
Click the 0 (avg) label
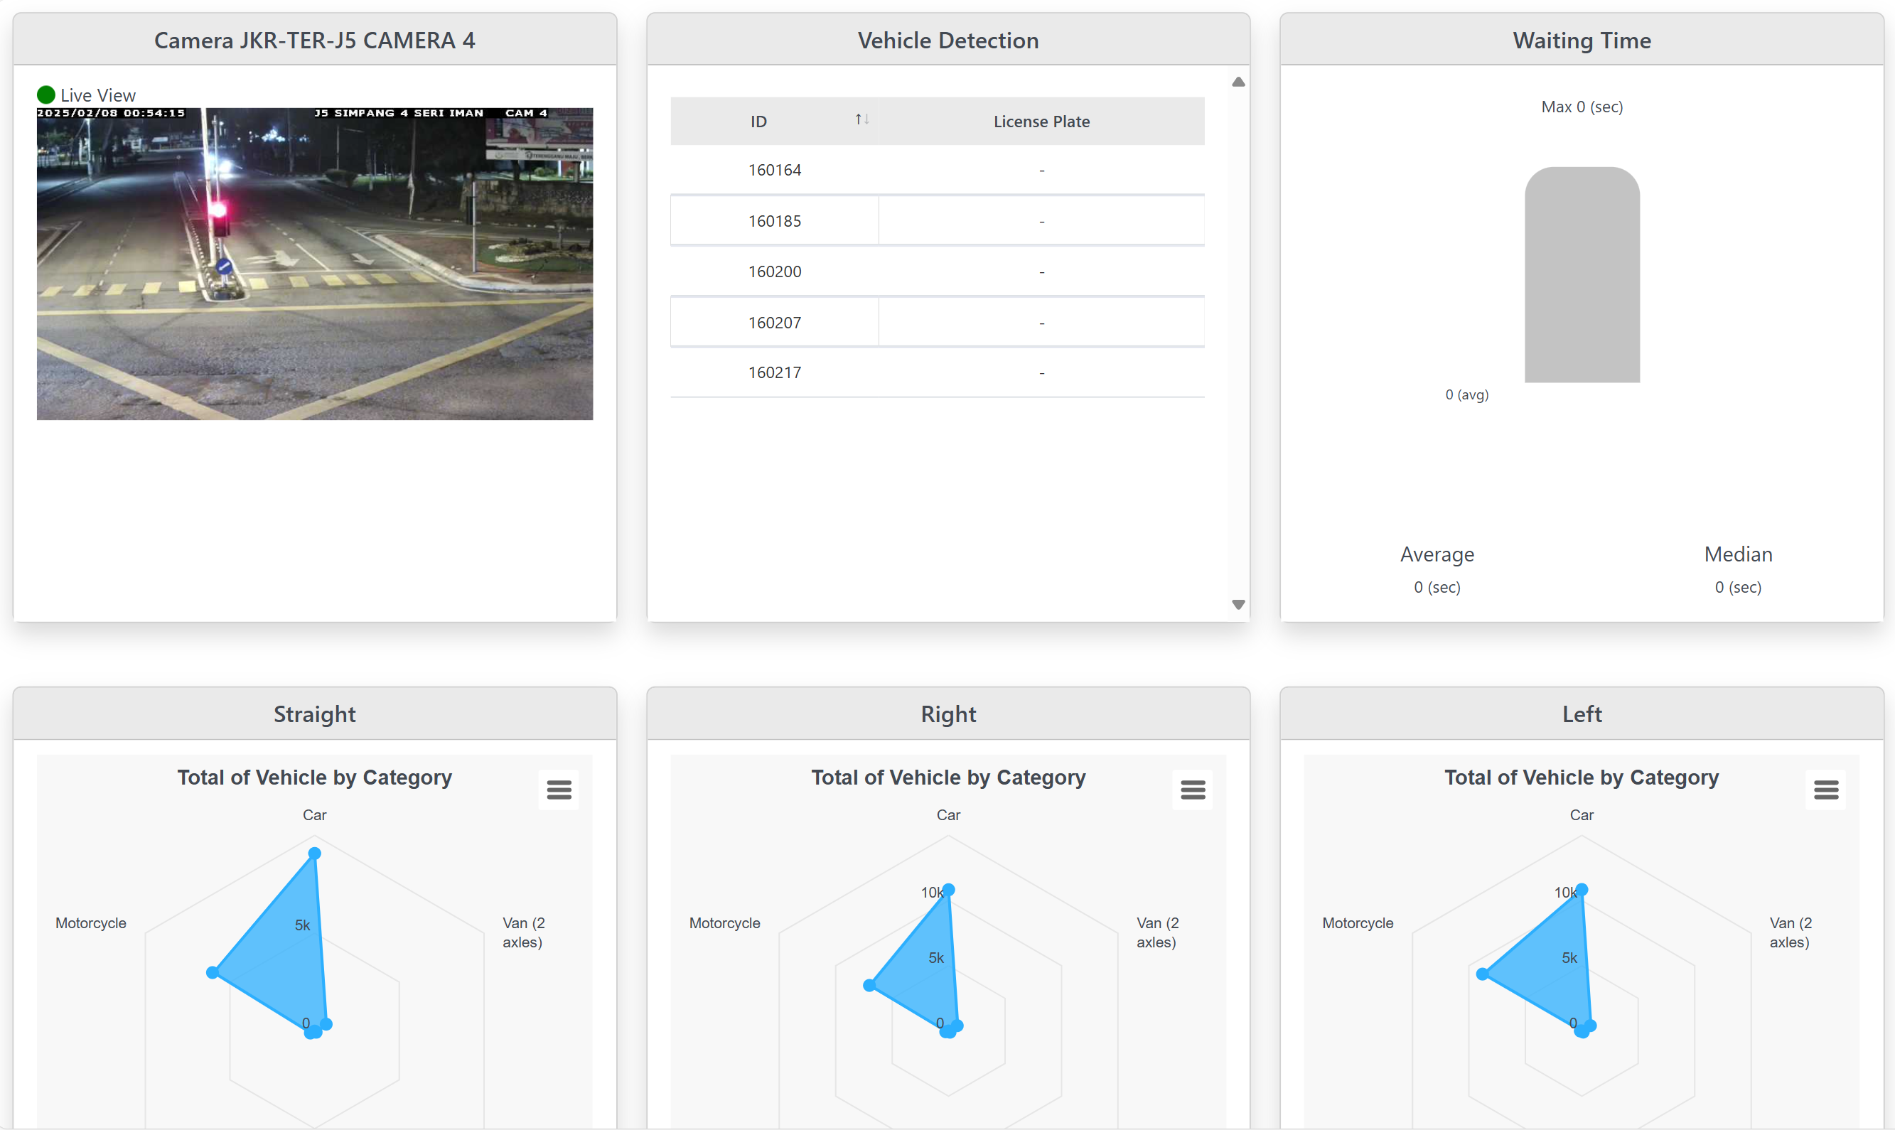tap(1466, 394)
